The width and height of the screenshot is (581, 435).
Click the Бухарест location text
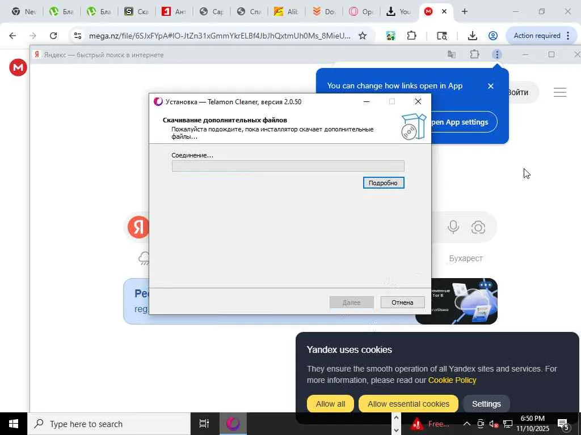466,258
